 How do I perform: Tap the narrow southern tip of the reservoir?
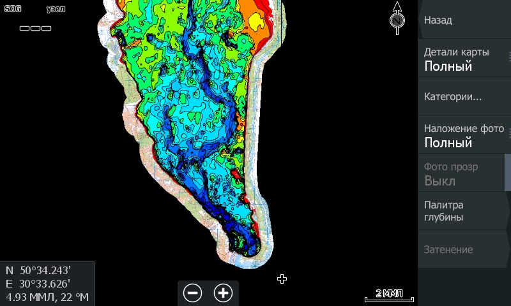(246, 245)
